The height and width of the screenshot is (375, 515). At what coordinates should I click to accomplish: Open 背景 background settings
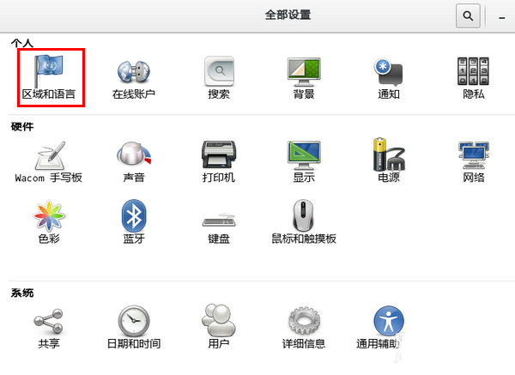click(x=304, y=78)
